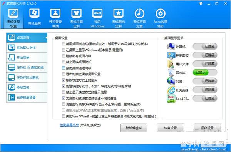Check 退出时禁止保存桌面设置 option
Screen dimensions: 231x152
[64, 74]
